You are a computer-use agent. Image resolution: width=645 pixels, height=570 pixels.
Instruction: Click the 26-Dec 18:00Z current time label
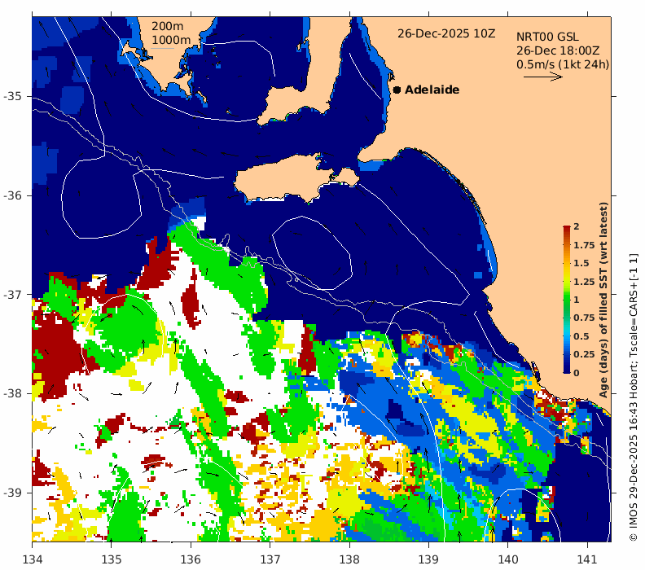[x=558, y=51]
